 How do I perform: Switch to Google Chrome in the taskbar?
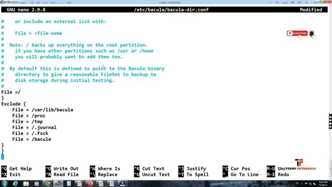[47, 183]
